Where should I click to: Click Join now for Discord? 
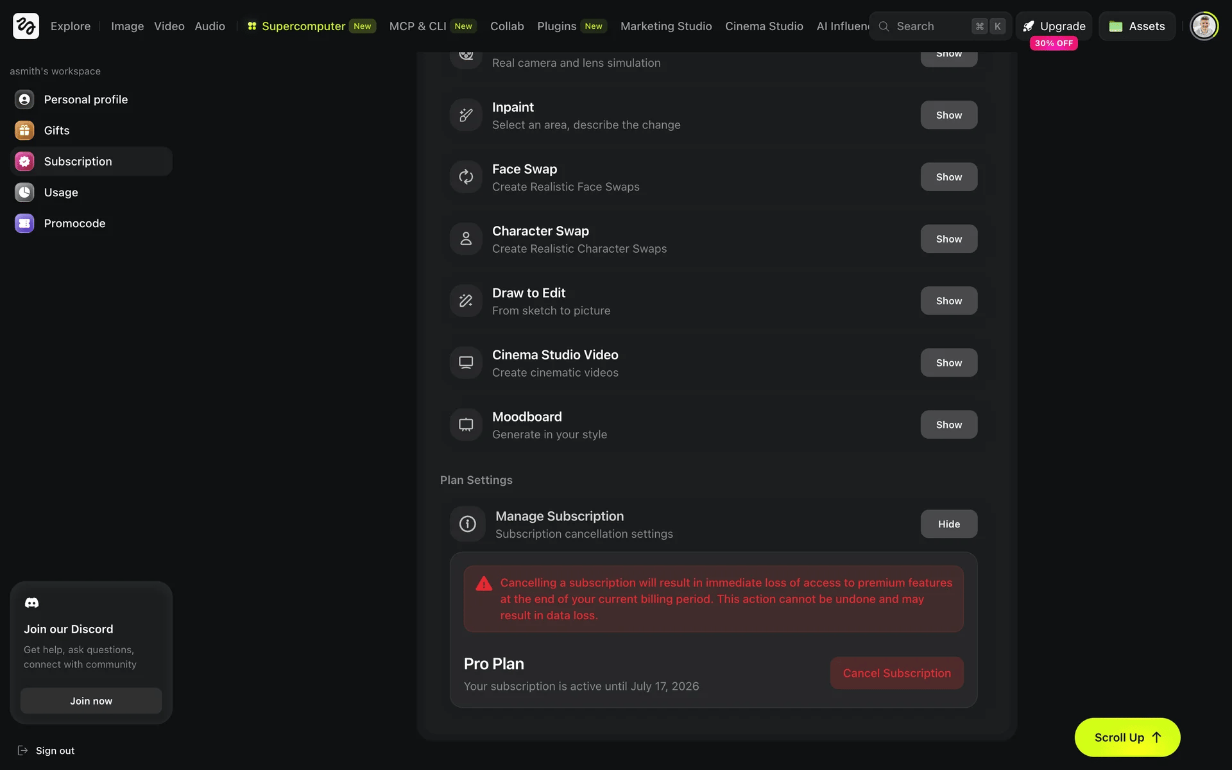[x=91, y=701]
